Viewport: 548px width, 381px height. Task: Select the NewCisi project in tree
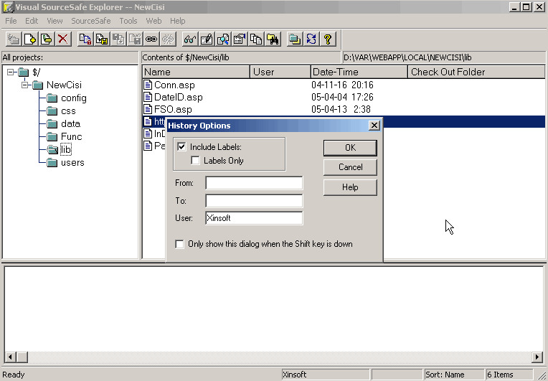[x=64, y=85]
